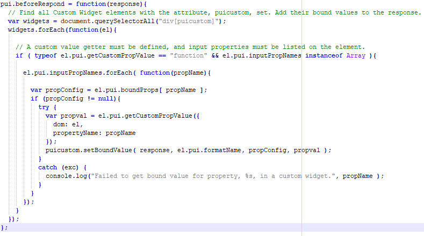Click 'el.pui.formatName' in the setBoundValue arguments
Viewport: 424px width, 236px height.
(209, 151)
